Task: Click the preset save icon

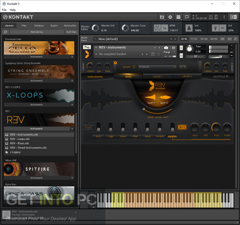Action: (134, 67)
